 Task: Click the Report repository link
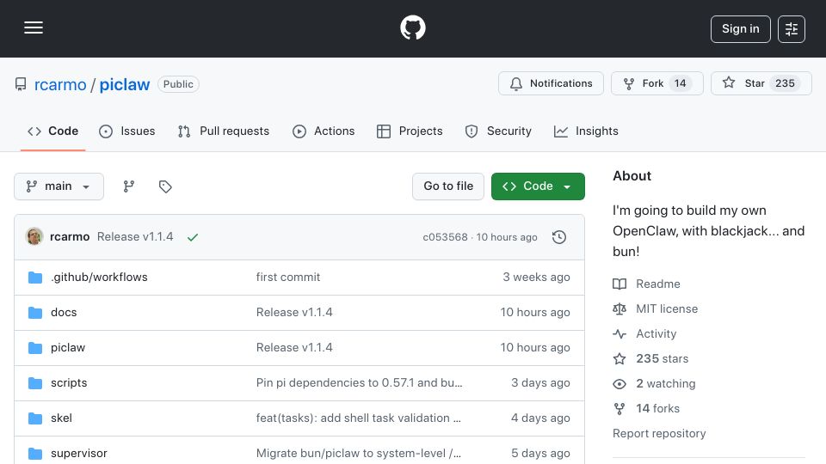659,433
